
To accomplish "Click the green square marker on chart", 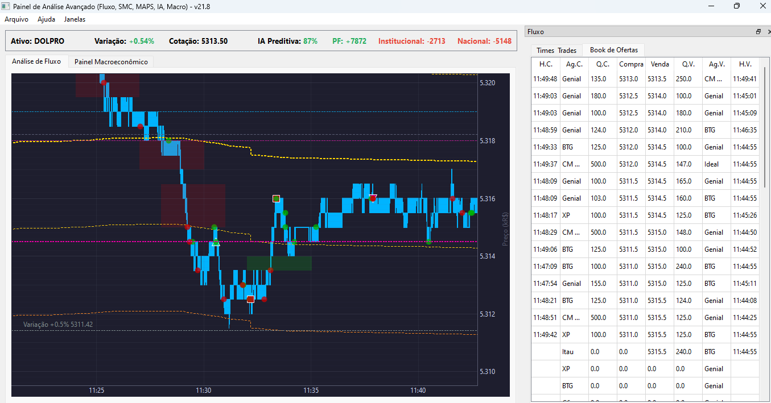I will [x=276, y=198].
